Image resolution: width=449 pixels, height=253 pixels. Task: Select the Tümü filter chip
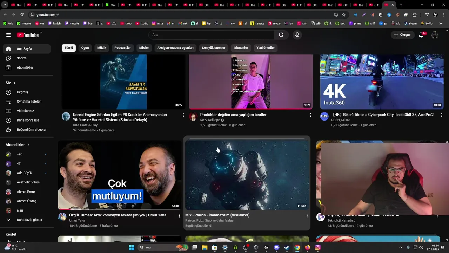tap(69, 48)
